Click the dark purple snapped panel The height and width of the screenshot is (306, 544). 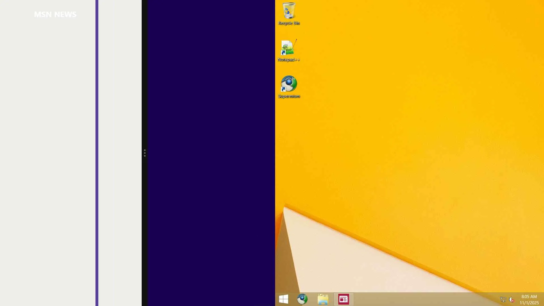click(211, 153)
